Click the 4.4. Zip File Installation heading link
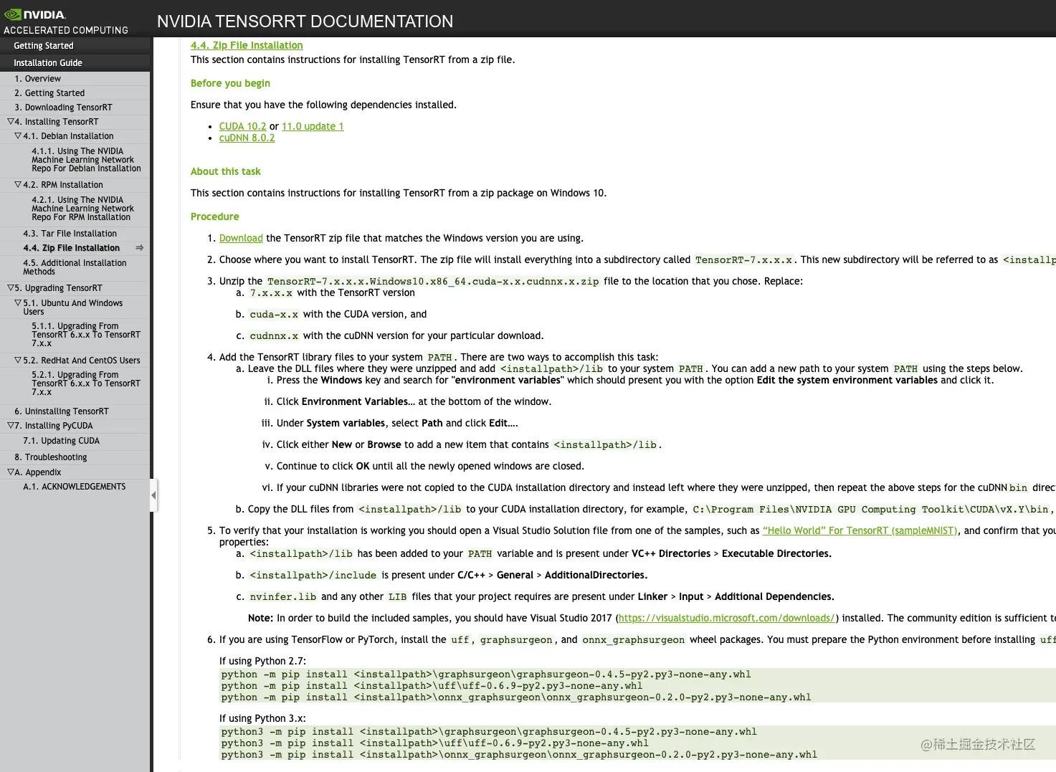 coord(247,45)
